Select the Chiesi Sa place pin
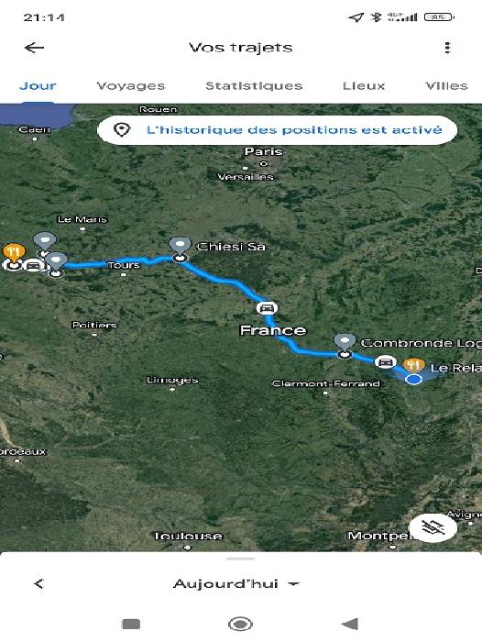482x642 pixels. [x=180, y=247]
